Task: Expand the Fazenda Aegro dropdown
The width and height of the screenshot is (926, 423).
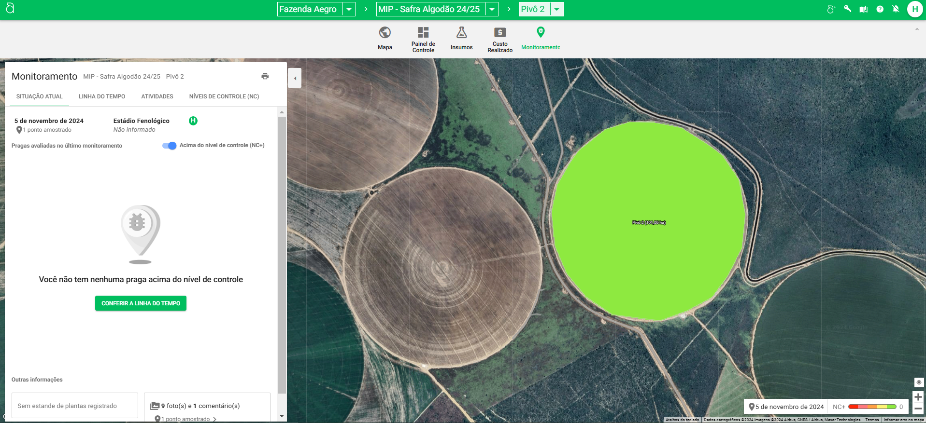Action: tap(349, 9)
